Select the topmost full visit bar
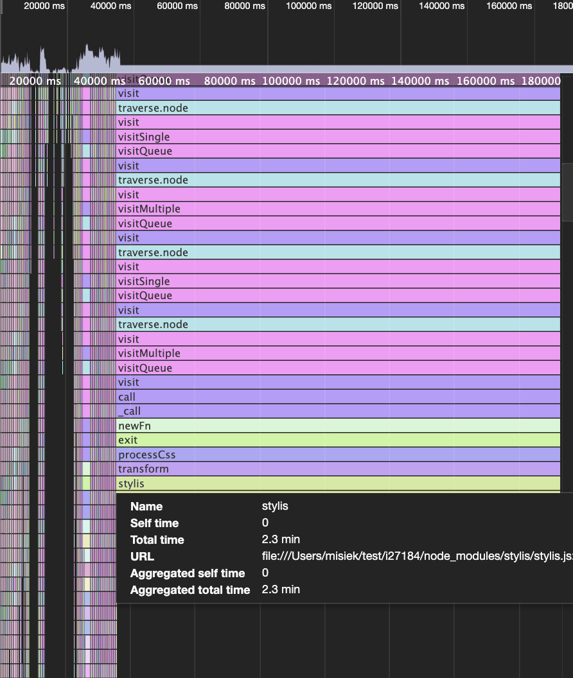The image size is (573, 678). point(339,93)
